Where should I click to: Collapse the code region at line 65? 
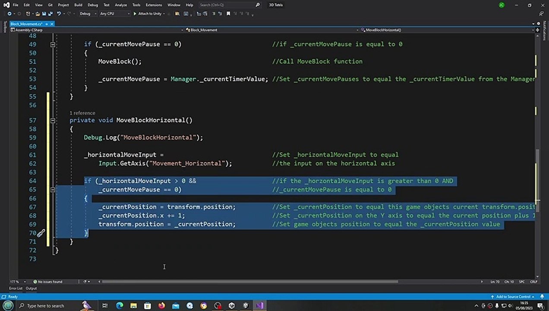(x=53, y=190)
